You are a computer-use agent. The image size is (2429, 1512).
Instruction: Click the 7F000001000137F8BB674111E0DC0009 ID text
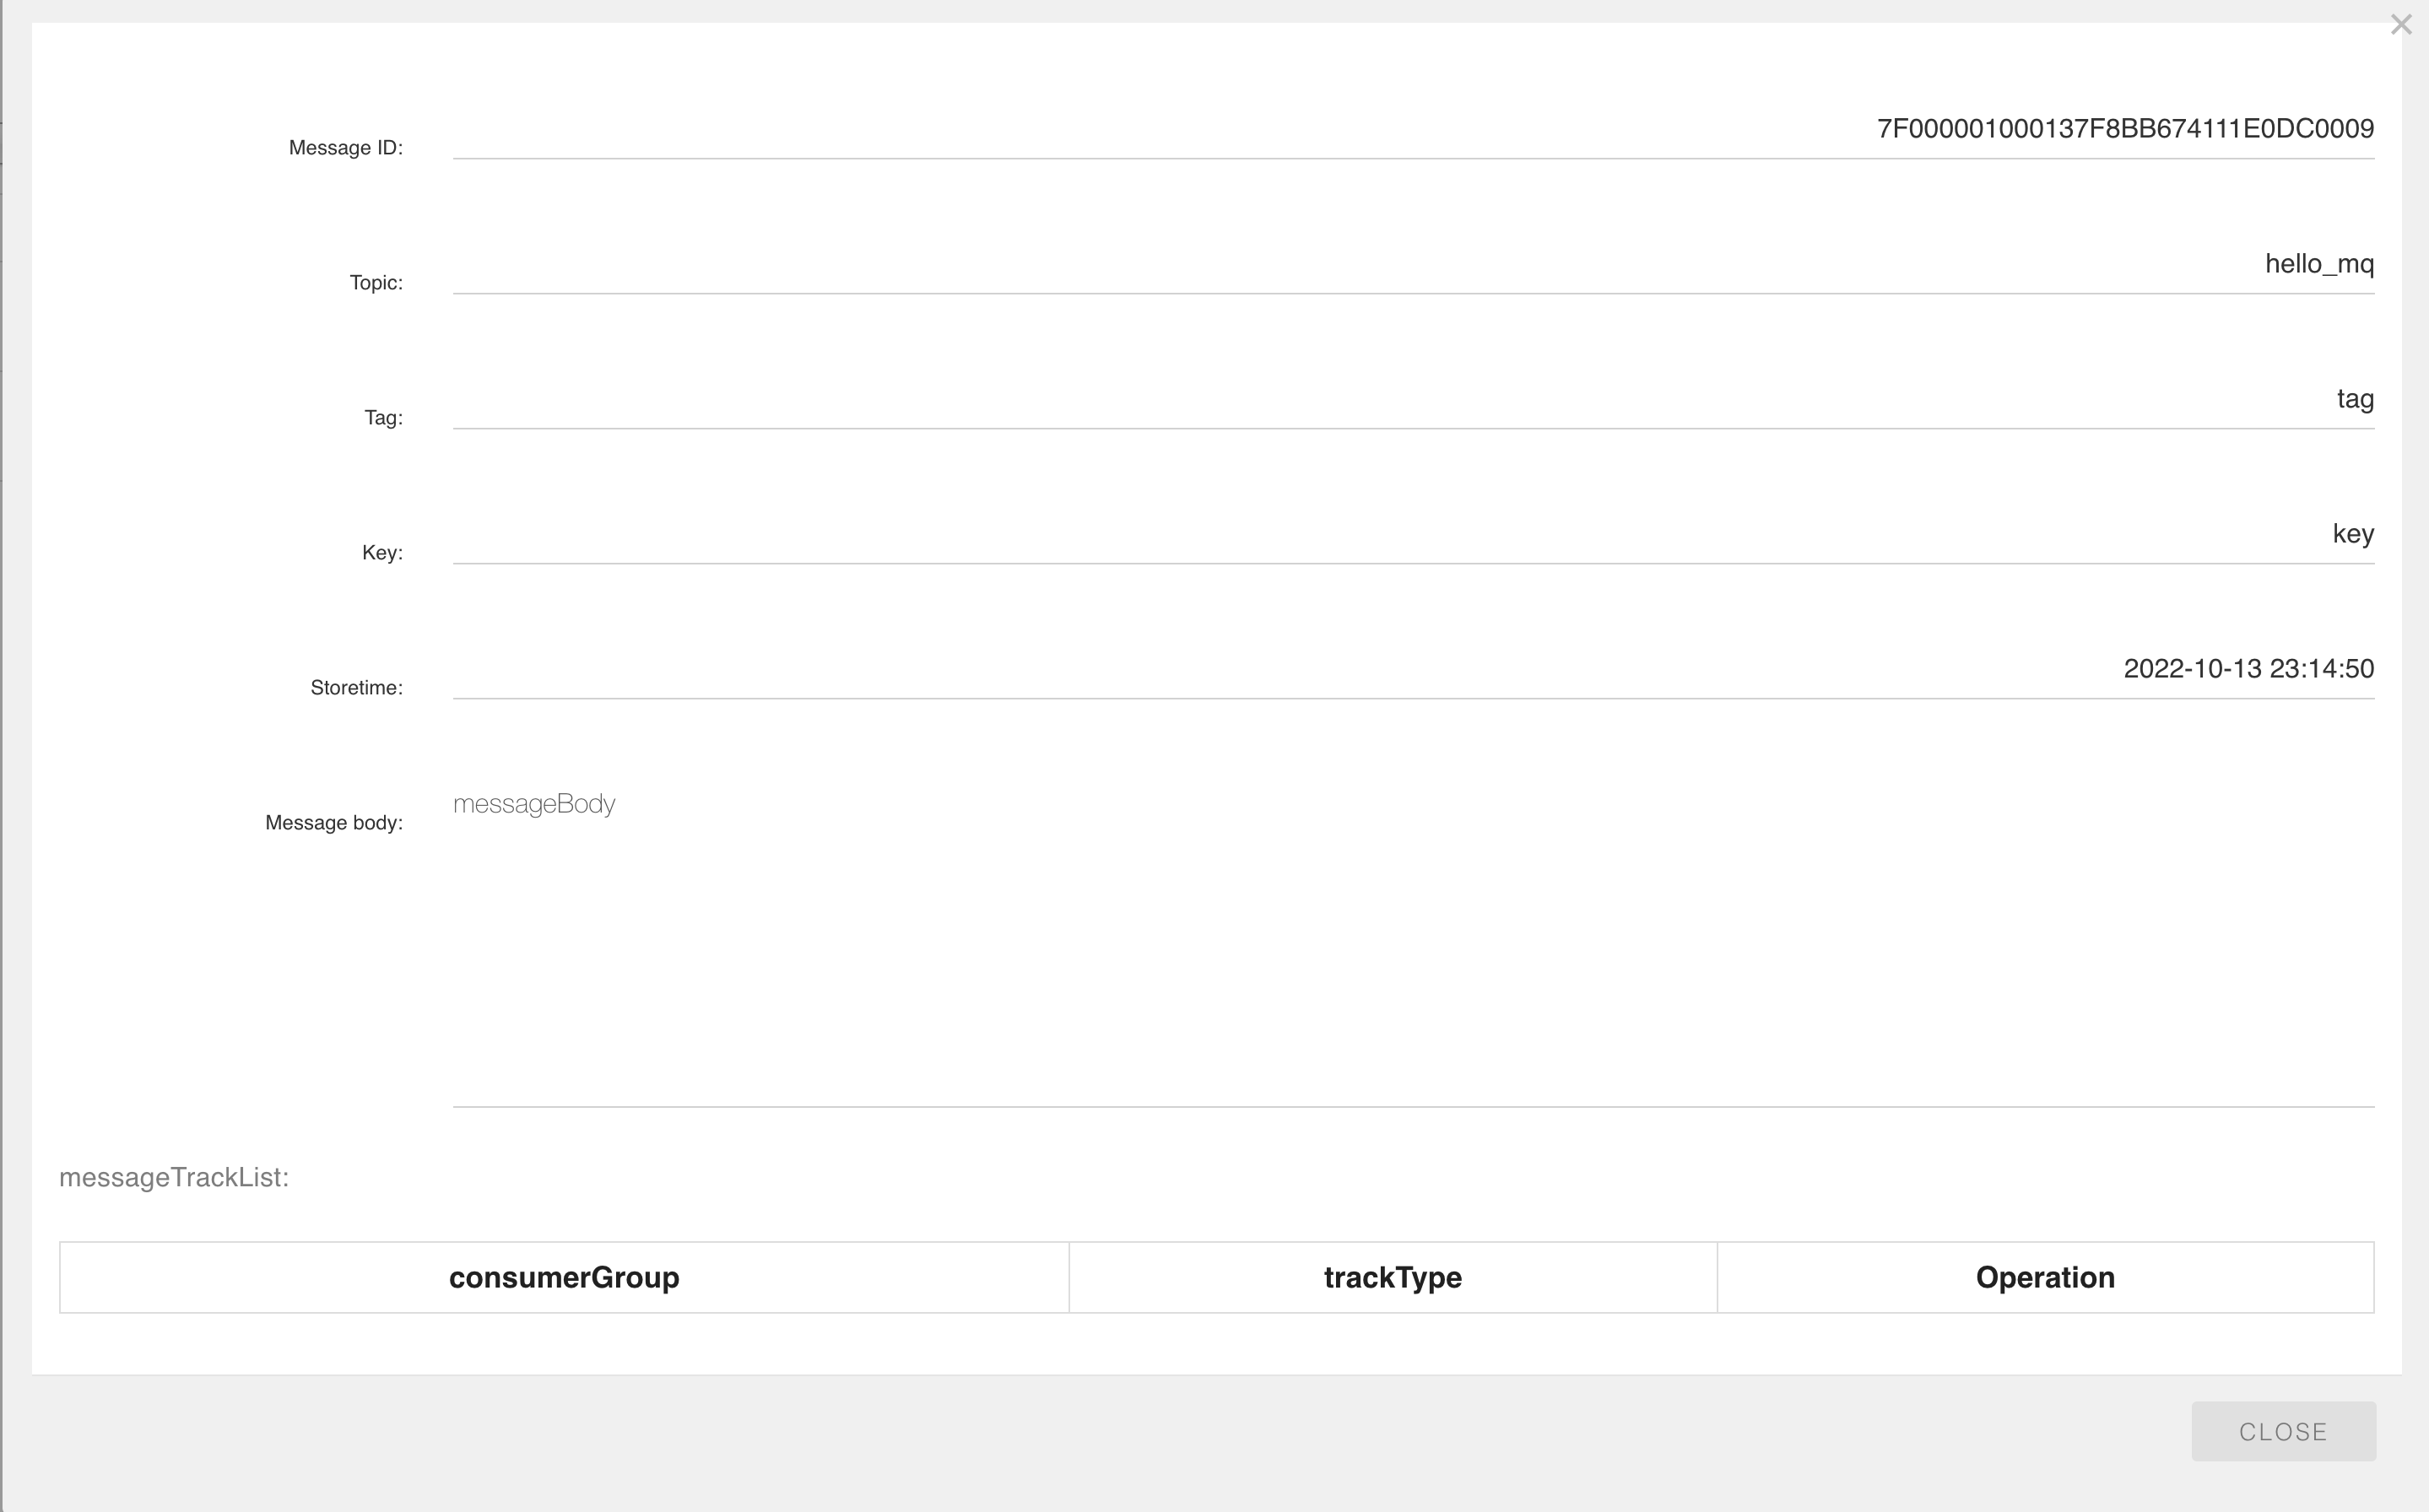pos(2124,129)
